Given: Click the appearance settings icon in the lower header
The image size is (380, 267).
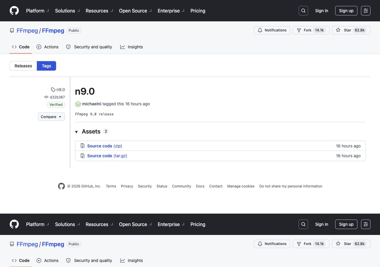Looking at the screenshot, I should tap(366, 224).
